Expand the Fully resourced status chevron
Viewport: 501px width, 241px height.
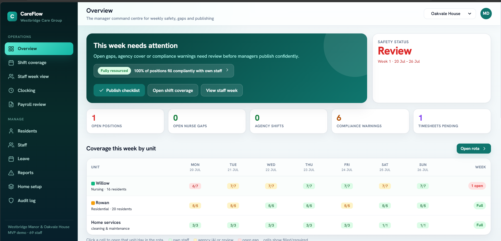click(227, 70)
